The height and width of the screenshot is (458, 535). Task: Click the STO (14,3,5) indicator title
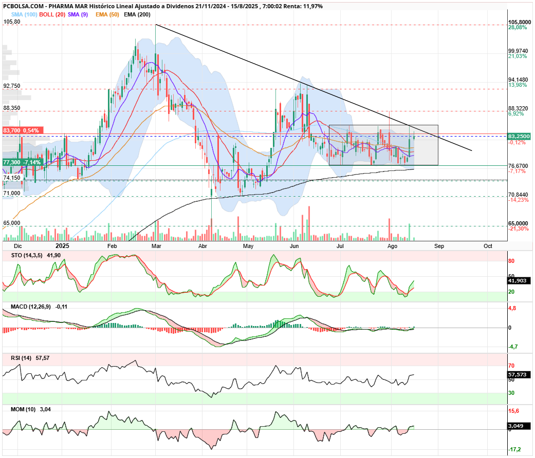click(x=27, y=255)
